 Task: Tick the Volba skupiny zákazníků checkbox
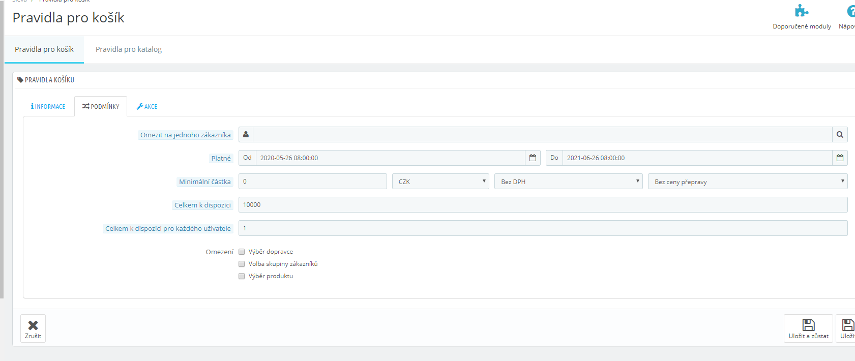coord(242,264)
